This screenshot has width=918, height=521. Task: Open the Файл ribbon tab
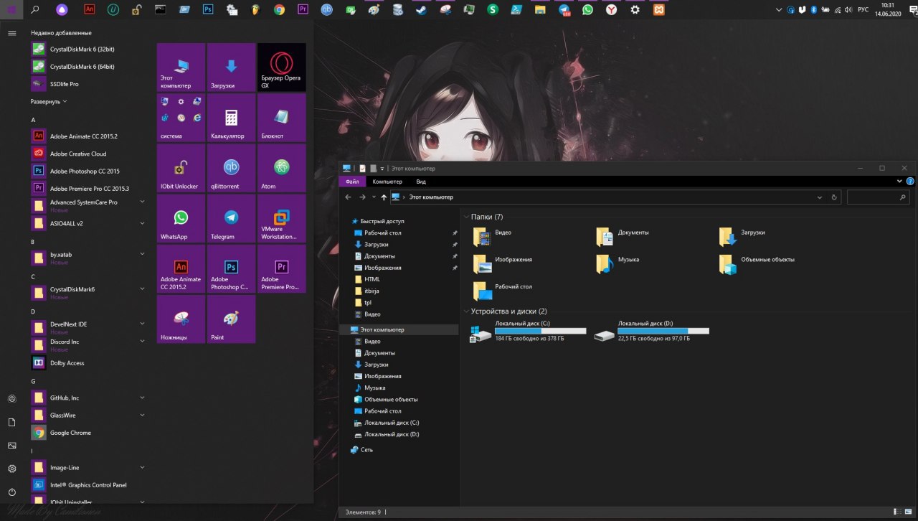click(x=351, y=182)
